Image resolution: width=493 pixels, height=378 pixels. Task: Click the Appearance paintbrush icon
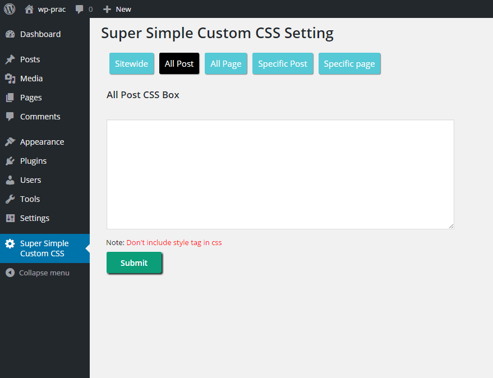[10, 142]
